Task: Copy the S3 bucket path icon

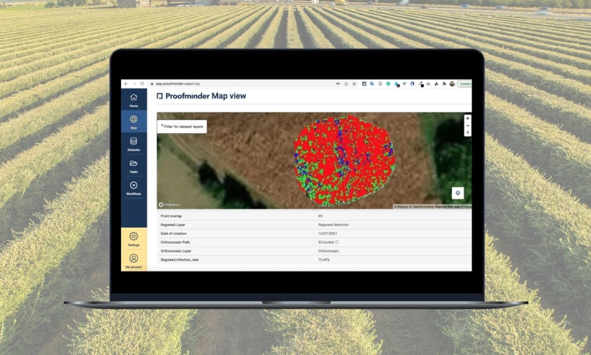Action: 337,242
